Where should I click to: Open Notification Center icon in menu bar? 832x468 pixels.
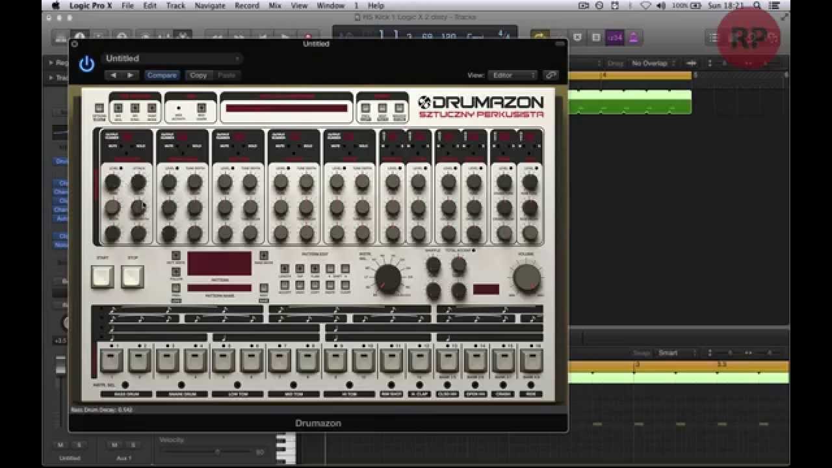pos(775,5)
